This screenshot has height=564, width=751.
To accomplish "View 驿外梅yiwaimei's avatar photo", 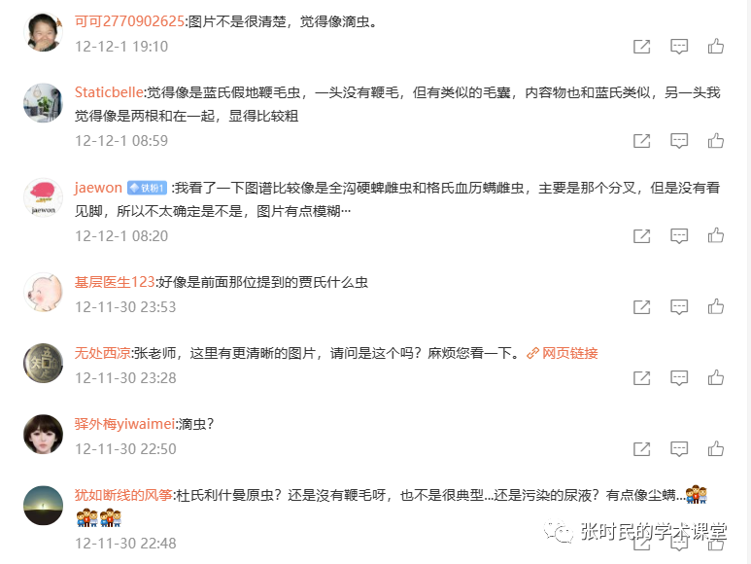I will 43,434.
